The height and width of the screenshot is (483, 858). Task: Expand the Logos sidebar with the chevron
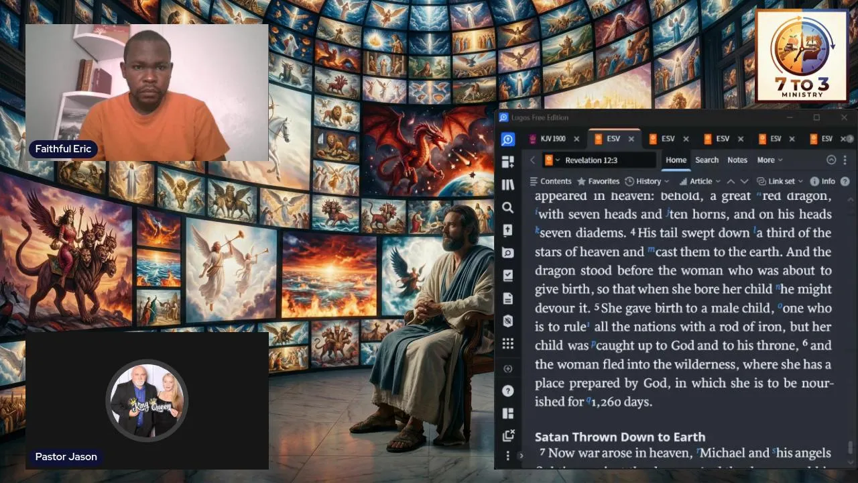point(521,456)
